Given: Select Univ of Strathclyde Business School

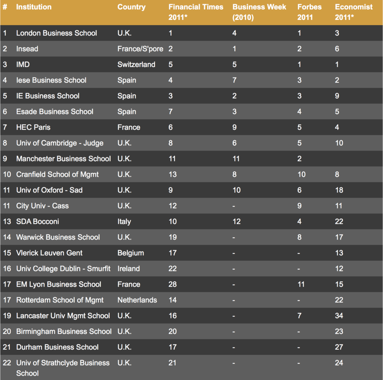Looking at the screenshot, I should tap(63, 368).
